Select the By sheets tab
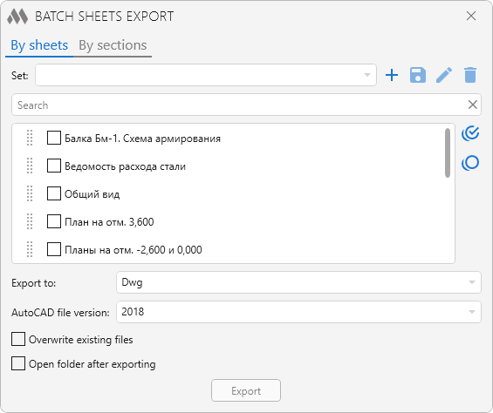 39,45
